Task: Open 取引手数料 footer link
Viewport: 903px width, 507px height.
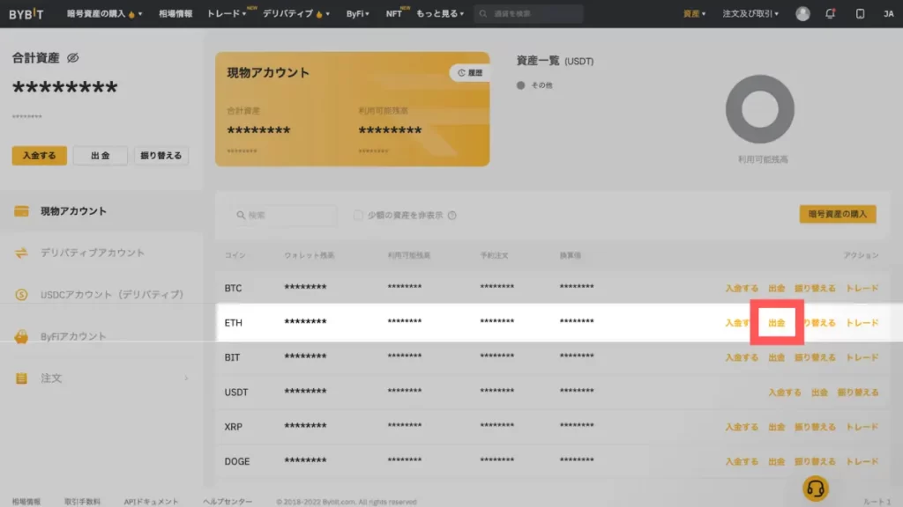Action: [x=82, y=502]
